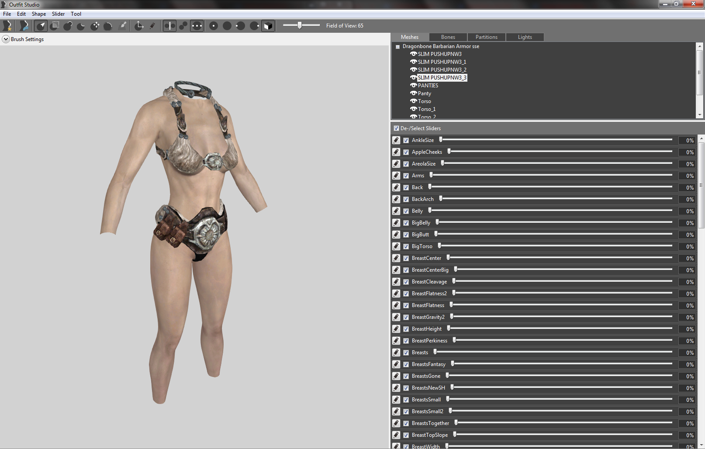705x449 pixels.
Task: Hide the PANTIES mesh using its eye icon
Action: pos(413,86)
